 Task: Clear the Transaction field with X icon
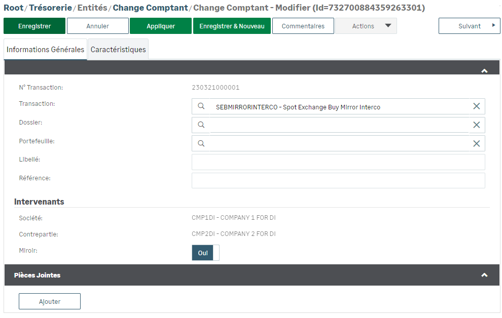[x=476, y=106]
